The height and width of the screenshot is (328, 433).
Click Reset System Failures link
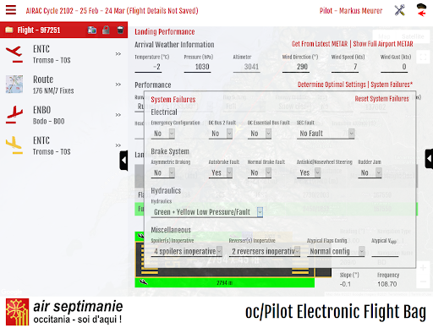pyautogui.click(x=381, y=99)
